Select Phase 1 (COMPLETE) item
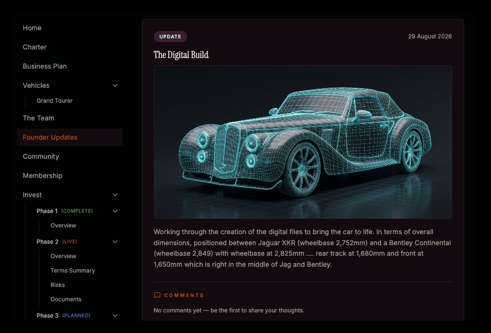This screenshot has width=491, height=333. [65, 211]
